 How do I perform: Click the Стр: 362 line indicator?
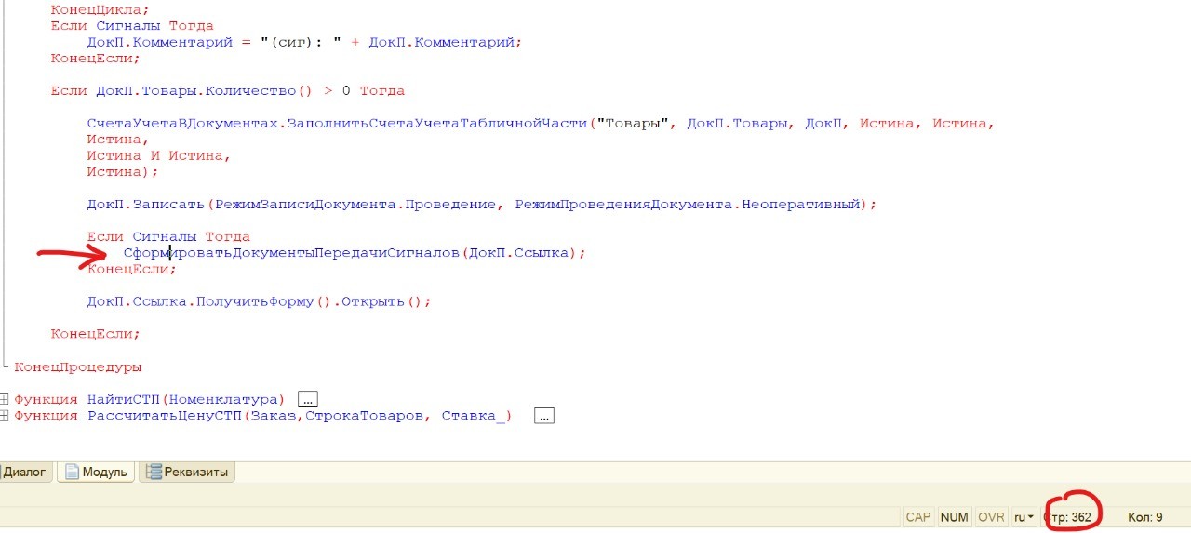(1068, 517)
